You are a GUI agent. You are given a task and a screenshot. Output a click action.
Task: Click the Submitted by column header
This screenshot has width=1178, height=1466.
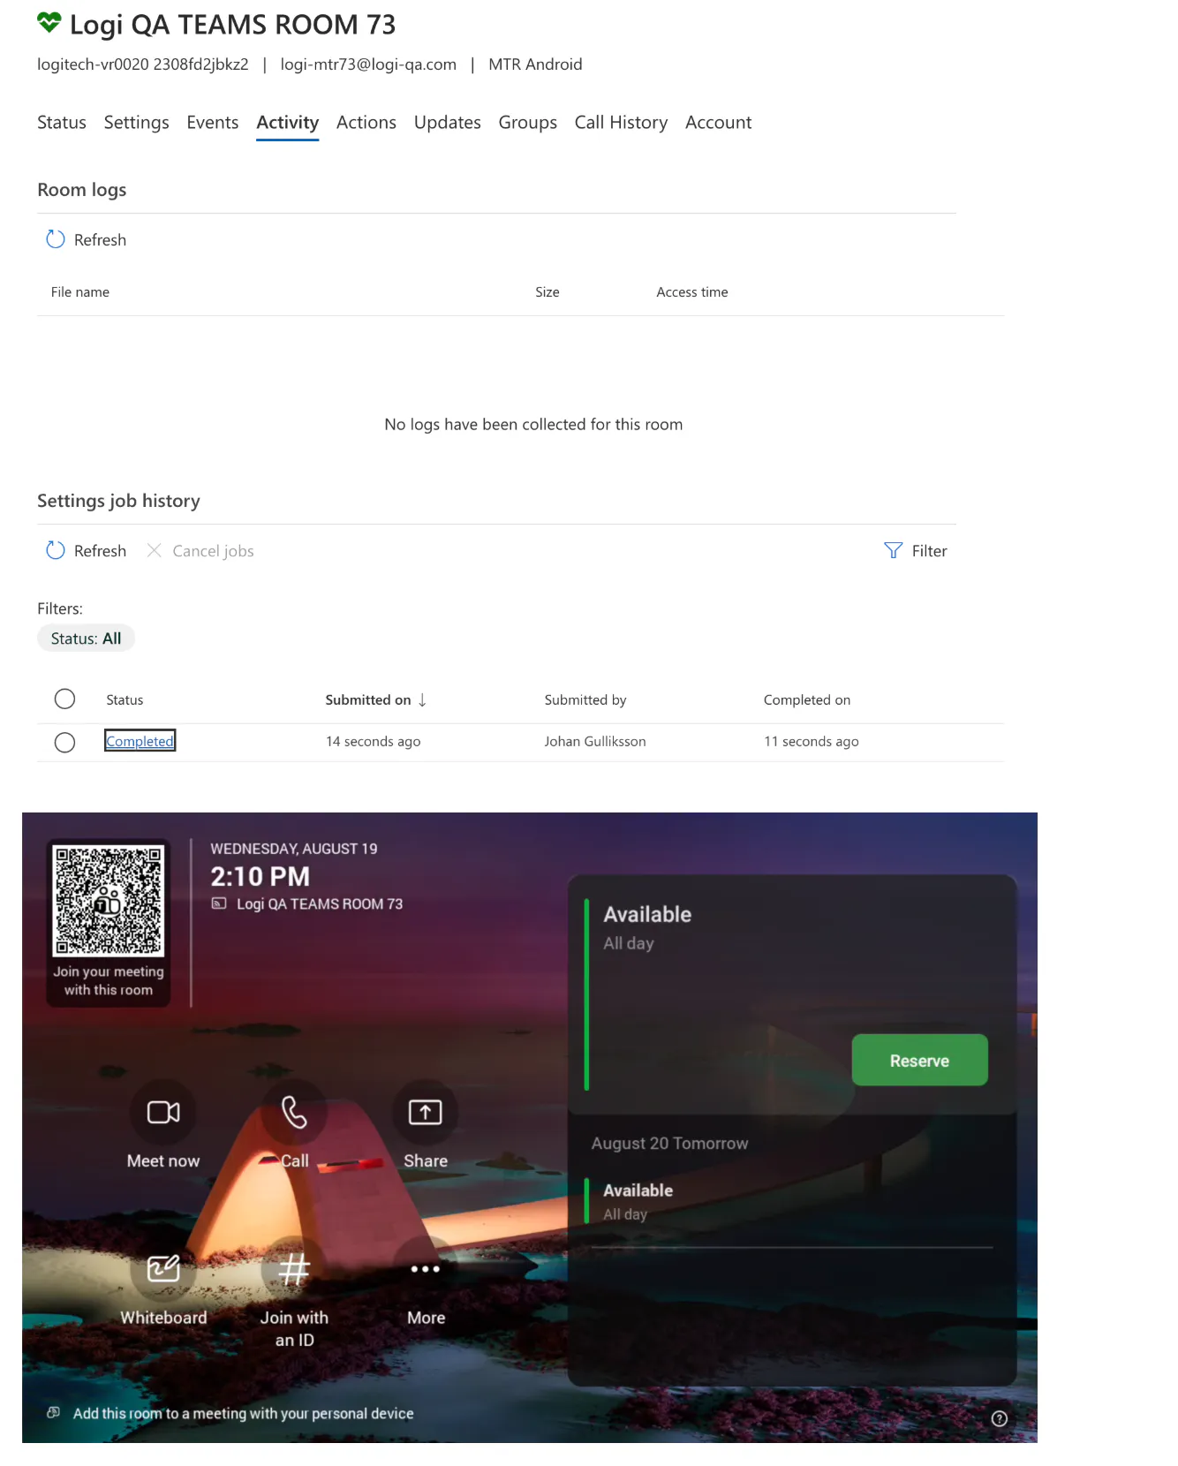[585, 700]
